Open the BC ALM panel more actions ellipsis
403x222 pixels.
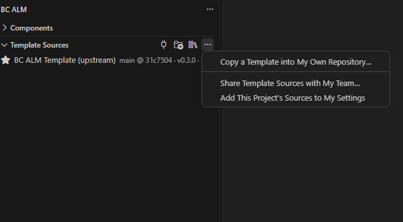coord(210,9)
